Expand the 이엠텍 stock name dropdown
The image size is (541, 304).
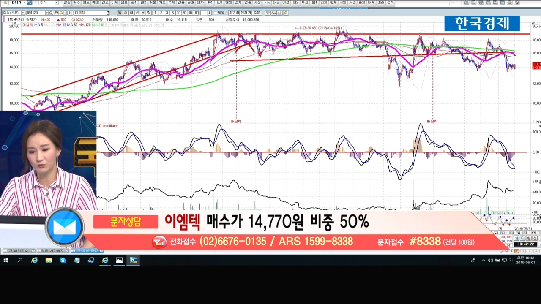click(108, 13)
